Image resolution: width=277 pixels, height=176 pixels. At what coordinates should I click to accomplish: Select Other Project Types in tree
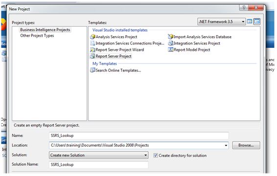tap(37, 36)
